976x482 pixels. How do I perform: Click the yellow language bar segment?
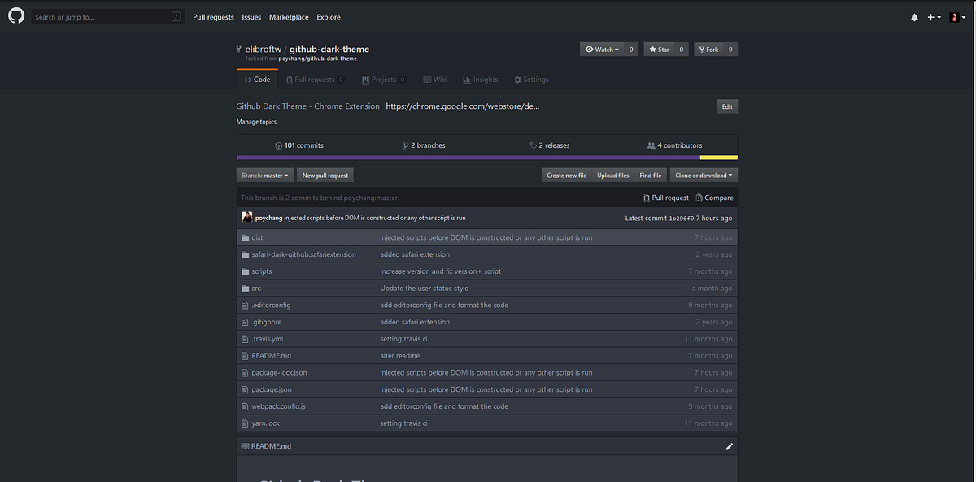tap(718, 157)
